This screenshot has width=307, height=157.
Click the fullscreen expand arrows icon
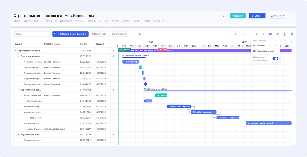point(257,34)
